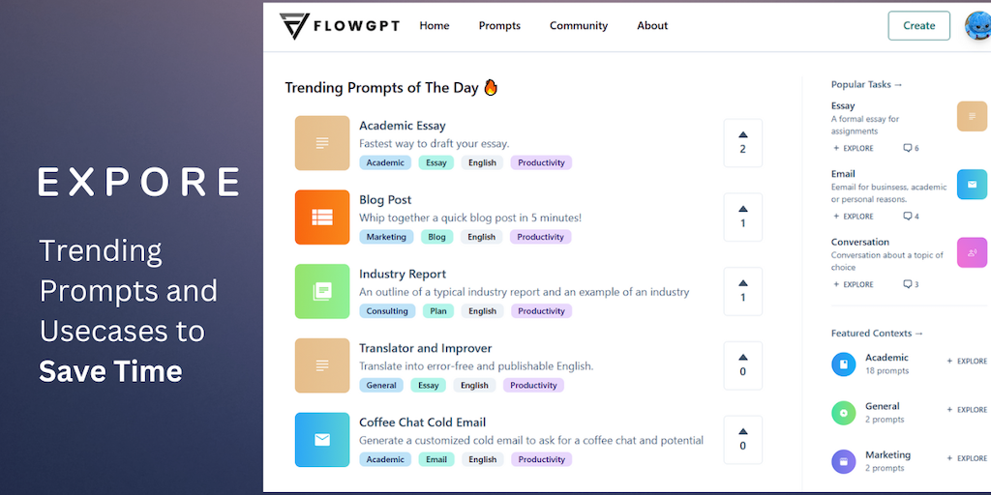Explore the Email task
This screenshot has width=991, height=495.
(x=853, y=217)
